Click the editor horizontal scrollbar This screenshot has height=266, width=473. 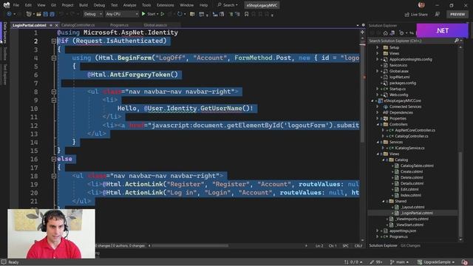(190, 246)
